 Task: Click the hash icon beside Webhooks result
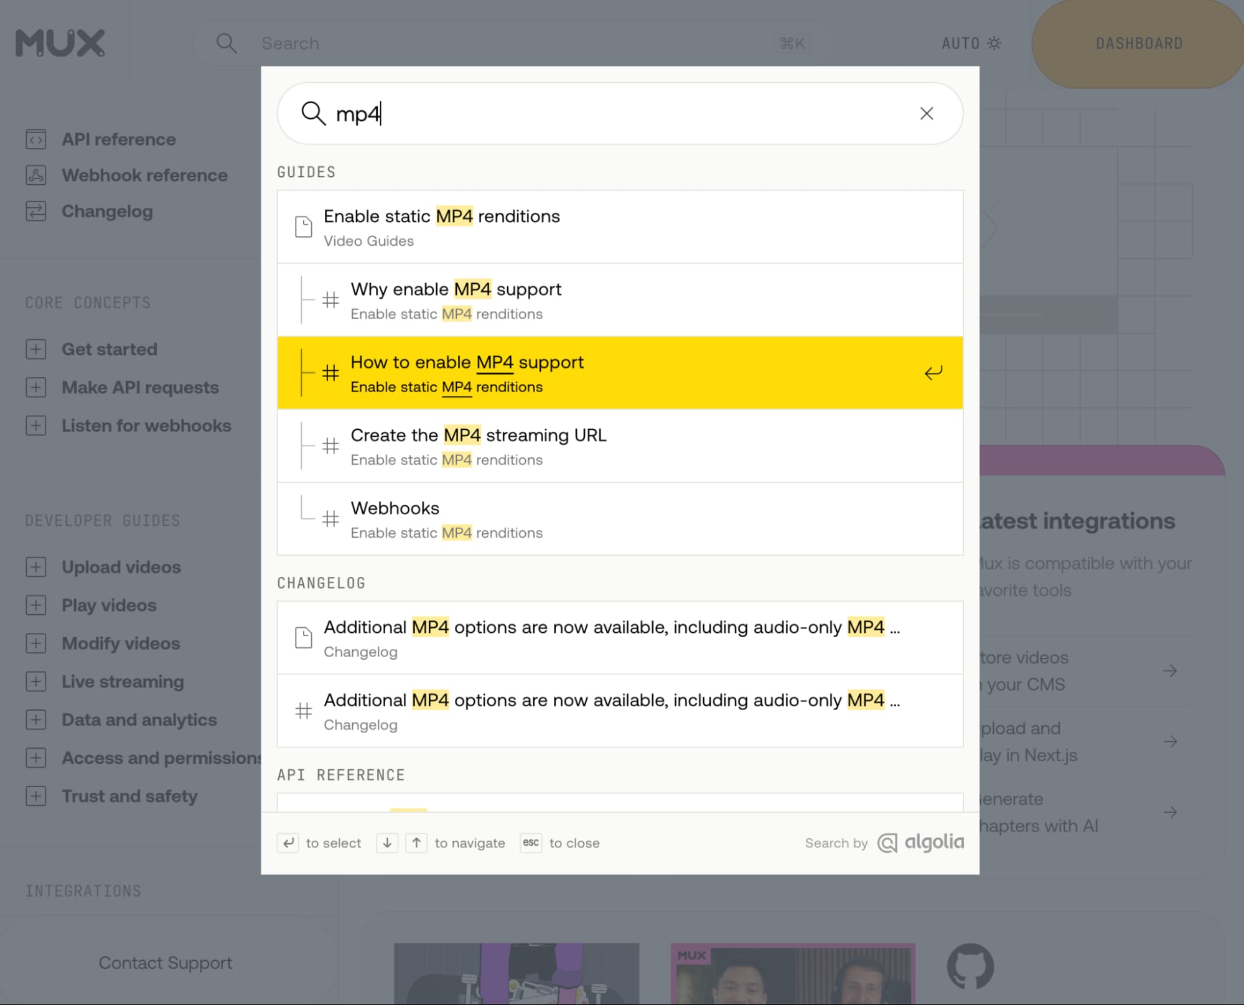[x=330, y=519]
